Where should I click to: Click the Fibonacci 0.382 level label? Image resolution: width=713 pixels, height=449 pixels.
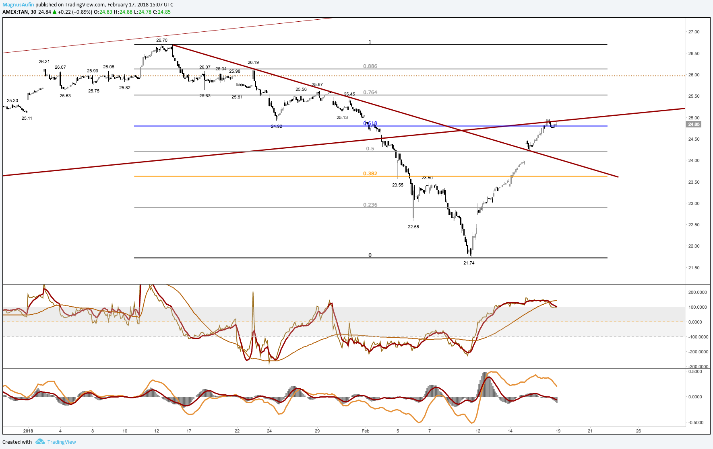coord(370,174)
